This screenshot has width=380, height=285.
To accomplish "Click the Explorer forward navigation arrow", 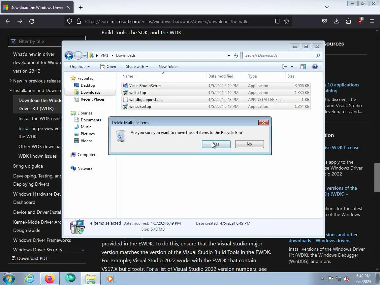I will tap(78, 55).
